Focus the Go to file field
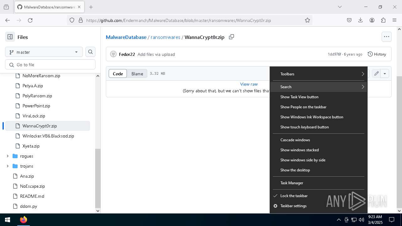Viewport: 402px width, 226px height. (x=50, y=65)
